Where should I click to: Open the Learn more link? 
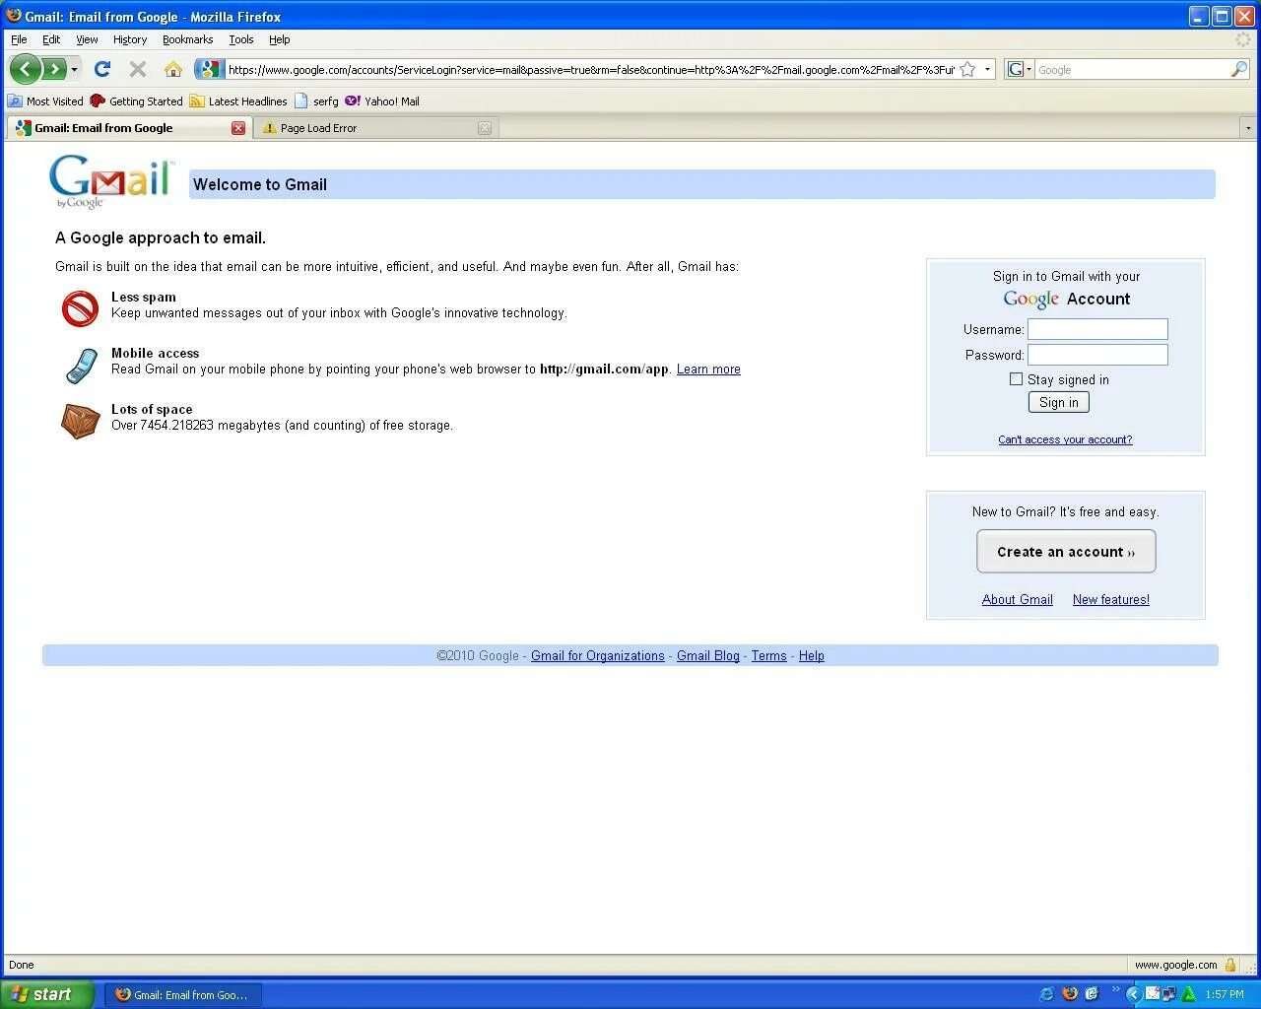point(708,370)
